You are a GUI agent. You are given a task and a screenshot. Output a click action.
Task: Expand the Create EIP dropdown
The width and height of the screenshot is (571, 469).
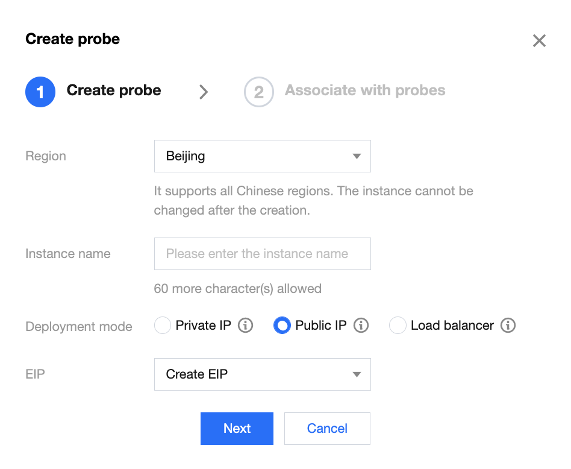[x=262, y=374]
